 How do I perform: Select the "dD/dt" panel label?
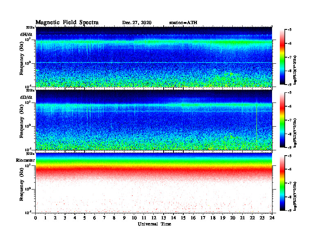pyautogui.click(x=26, y=97)
